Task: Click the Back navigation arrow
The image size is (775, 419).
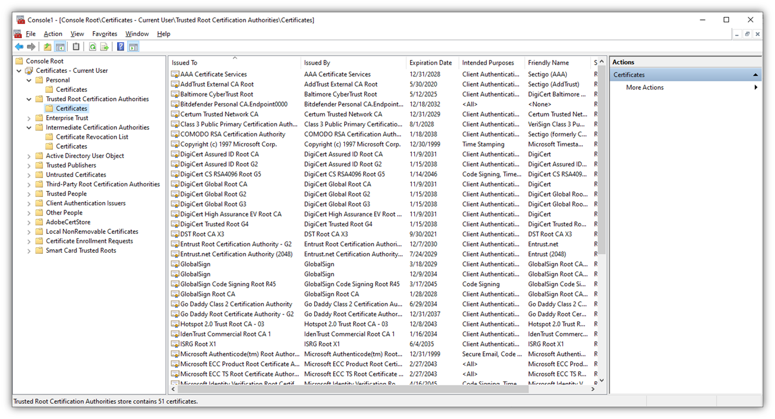Action: [x=19, y=46]
